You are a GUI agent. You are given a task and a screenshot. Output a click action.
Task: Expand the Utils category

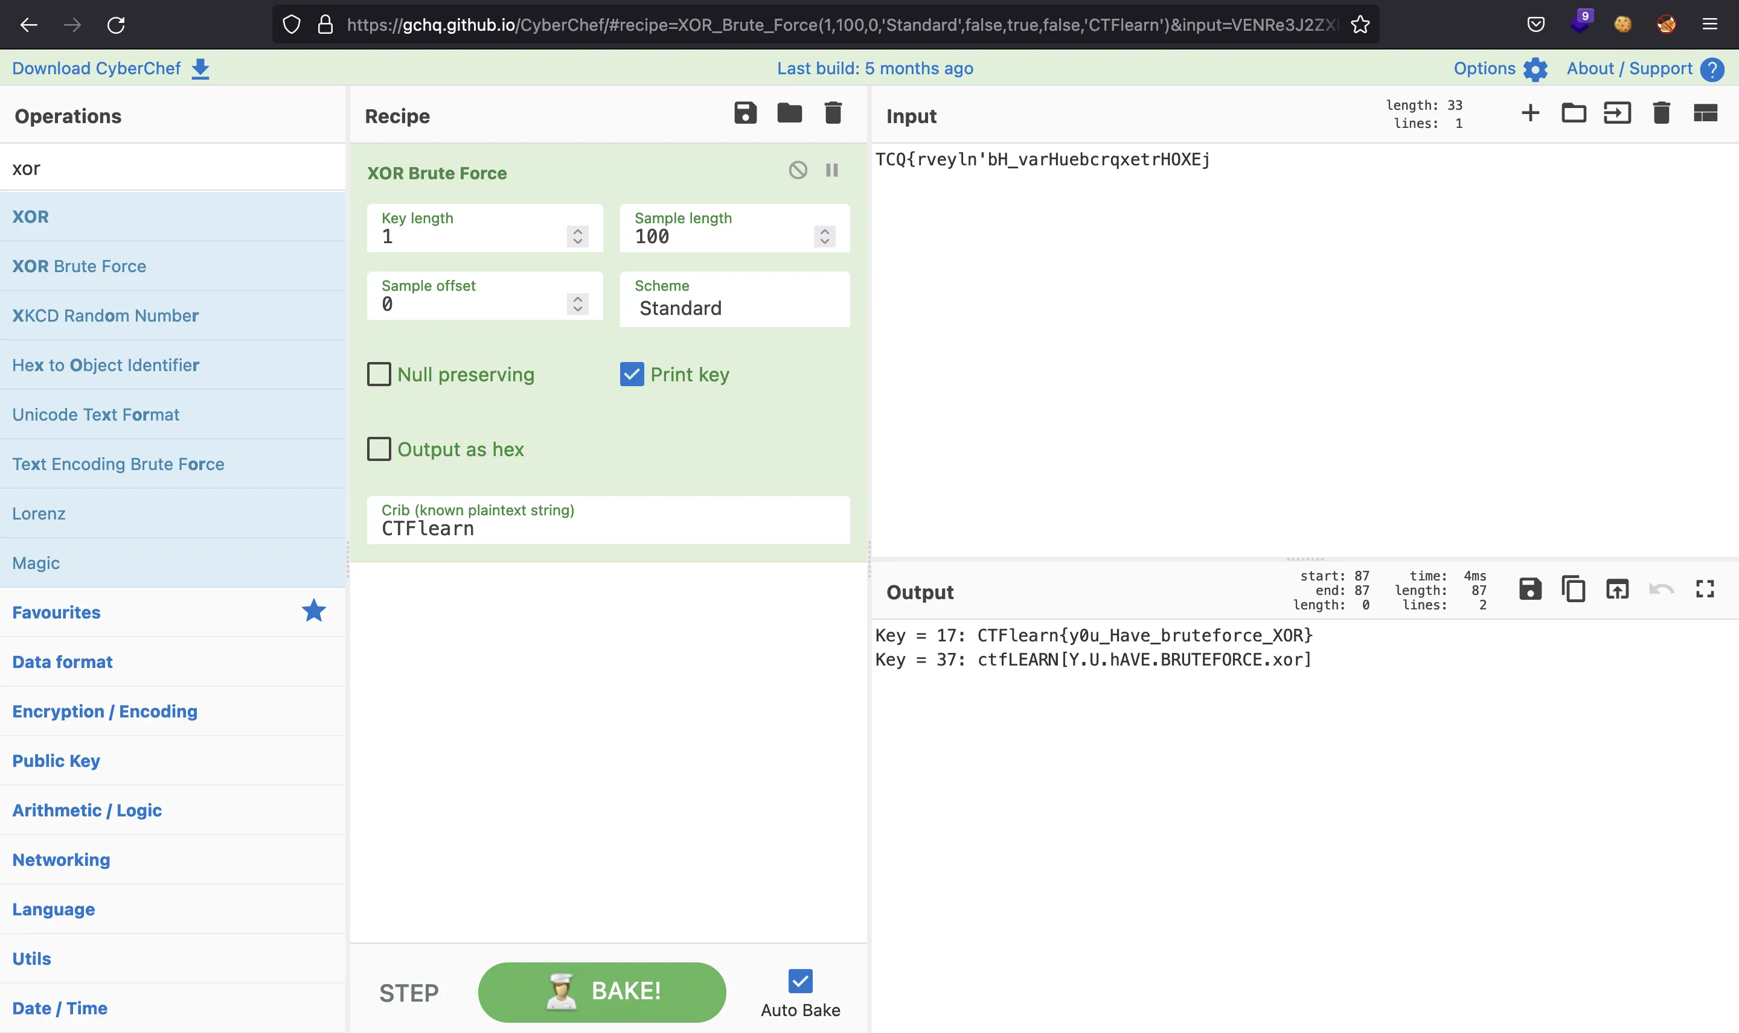point(173,958)
